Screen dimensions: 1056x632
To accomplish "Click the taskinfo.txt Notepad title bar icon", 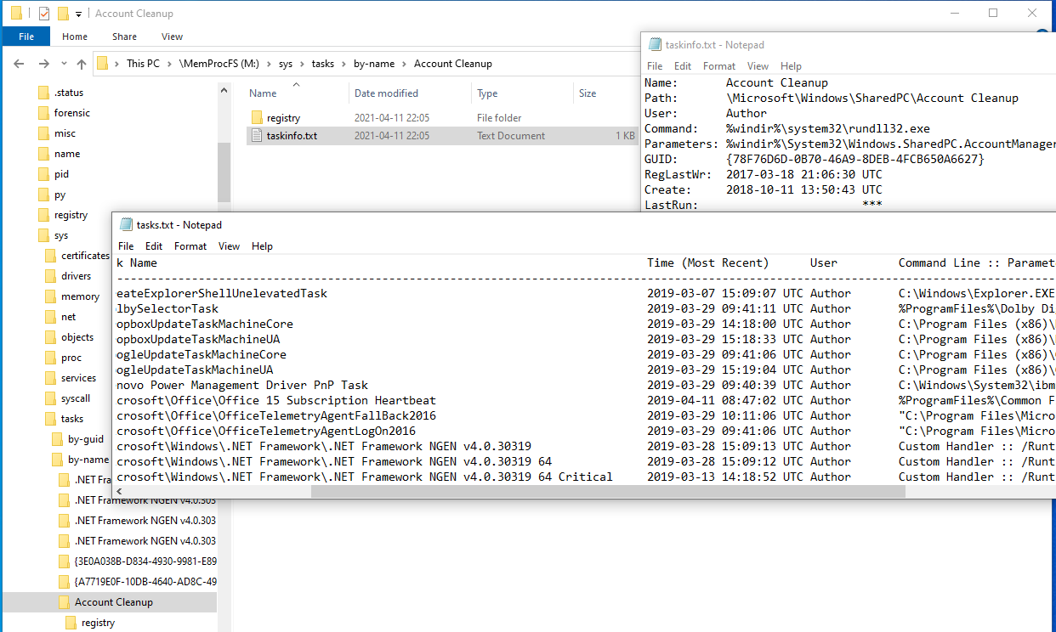I will 655,44.
